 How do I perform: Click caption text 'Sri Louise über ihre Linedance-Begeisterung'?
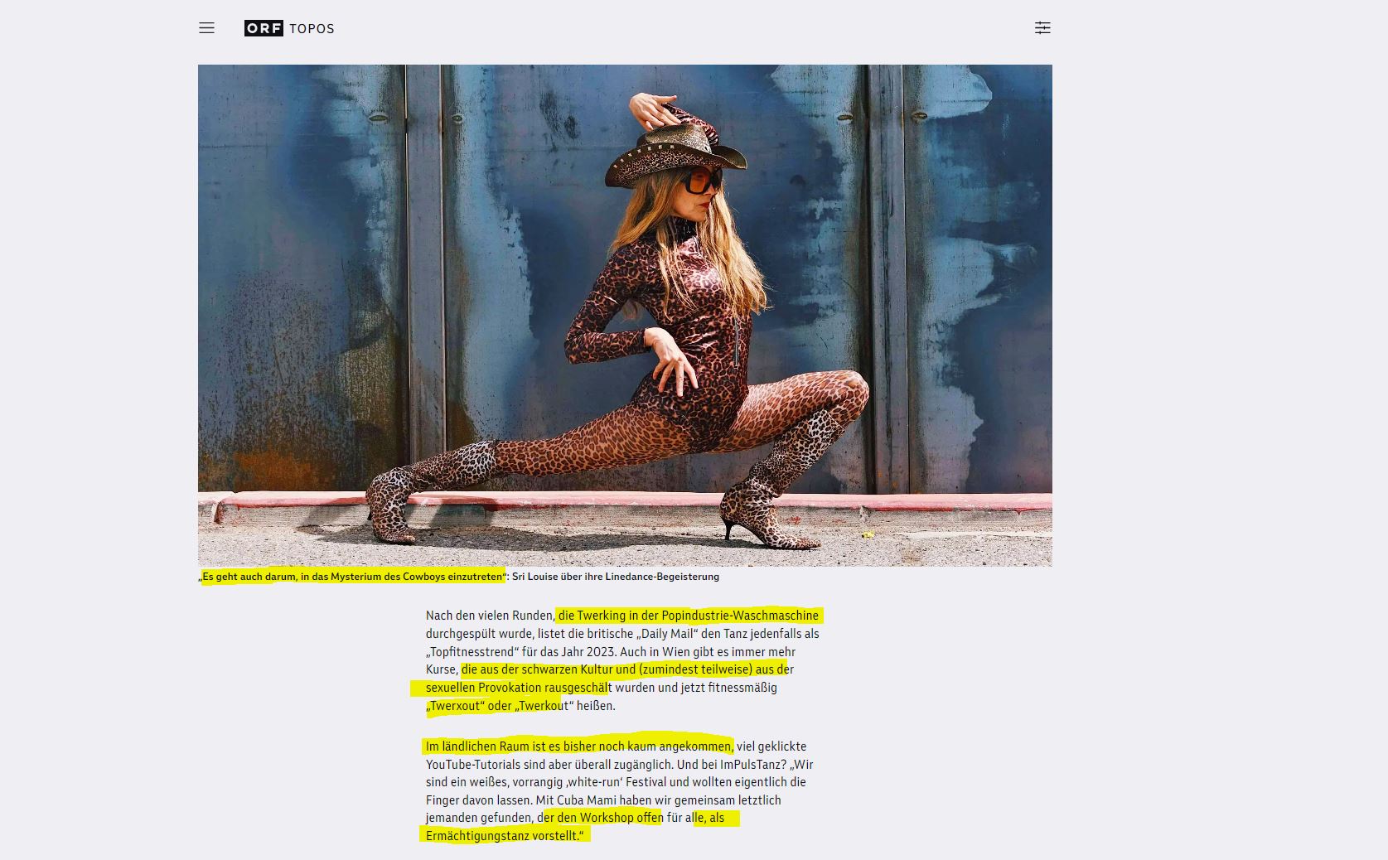616,577
